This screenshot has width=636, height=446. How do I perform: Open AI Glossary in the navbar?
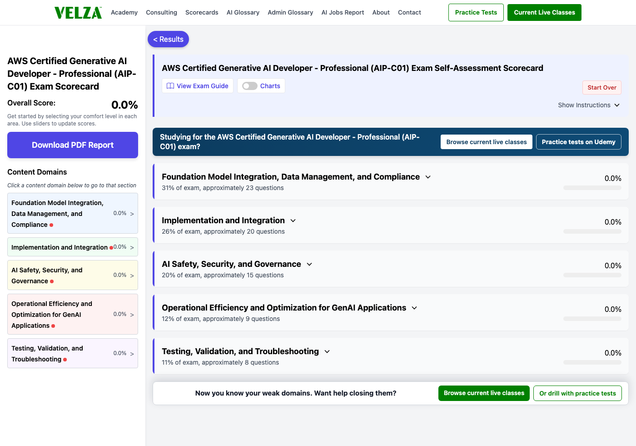tap(243, 12)
